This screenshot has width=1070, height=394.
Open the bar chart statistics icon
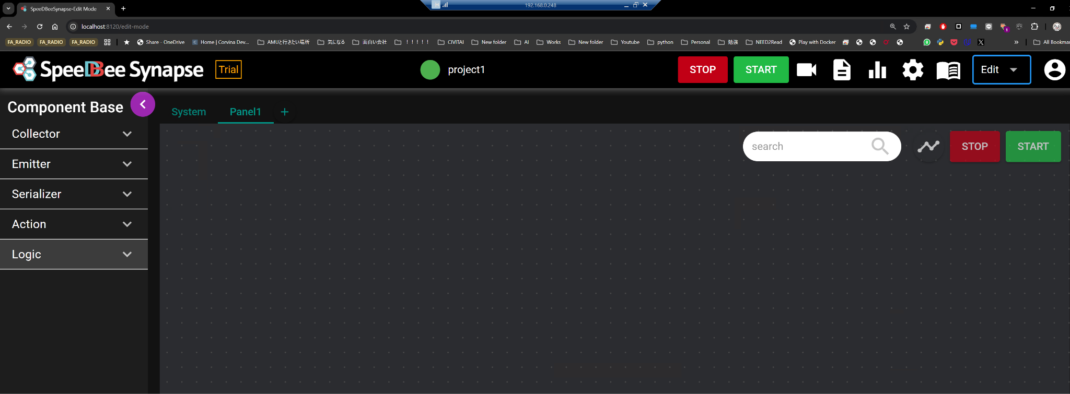[x=877, y=70]
